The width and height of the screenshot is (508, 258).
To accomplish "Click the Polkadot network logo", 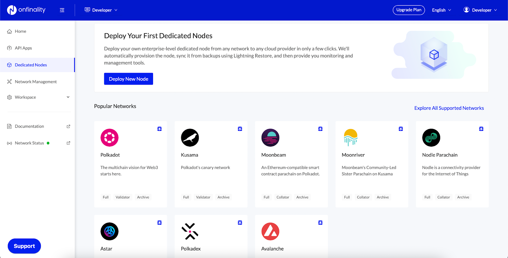I will [110, 138].
